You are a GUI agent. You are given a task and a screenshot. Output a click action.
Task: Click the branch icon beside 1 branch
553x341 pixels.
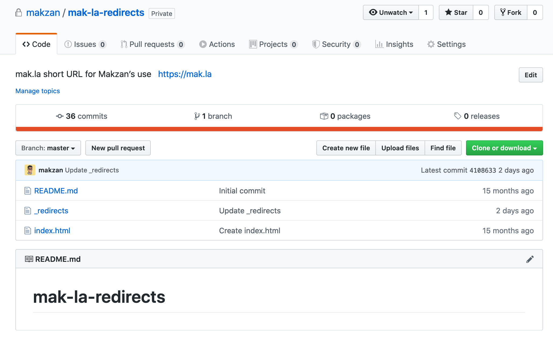click(x=197, y=116)
